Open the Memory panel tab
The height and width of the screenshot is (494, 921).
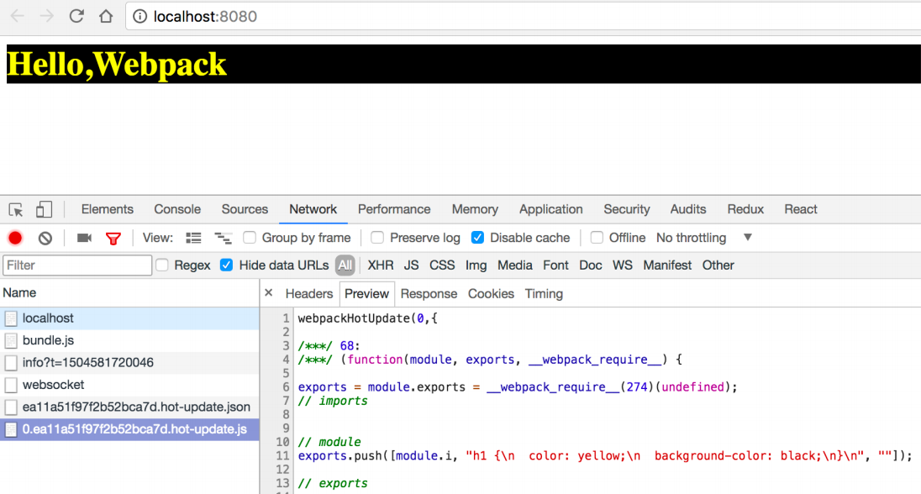475,209
